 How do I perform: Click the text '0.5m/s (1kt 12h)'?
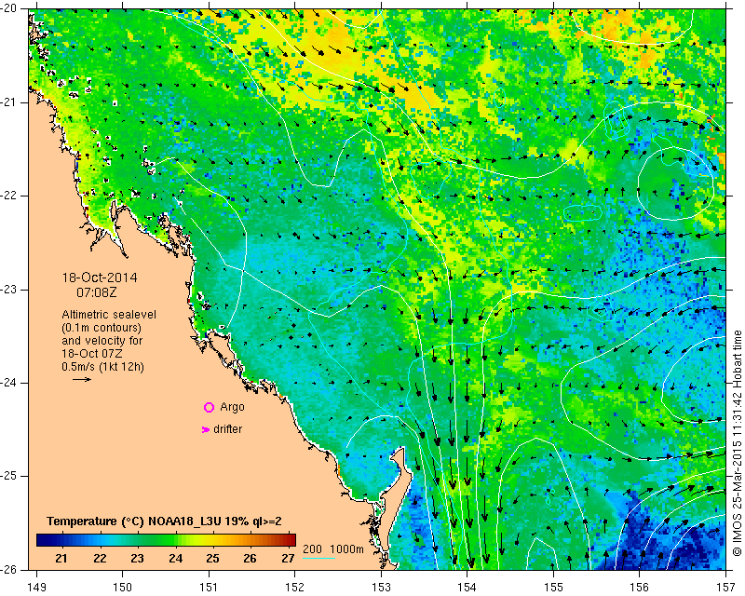point(103,367)
